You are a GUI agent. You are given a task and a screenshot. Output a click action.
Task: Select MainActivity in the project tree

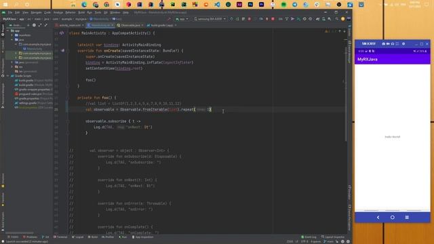[x=35, y=49]
